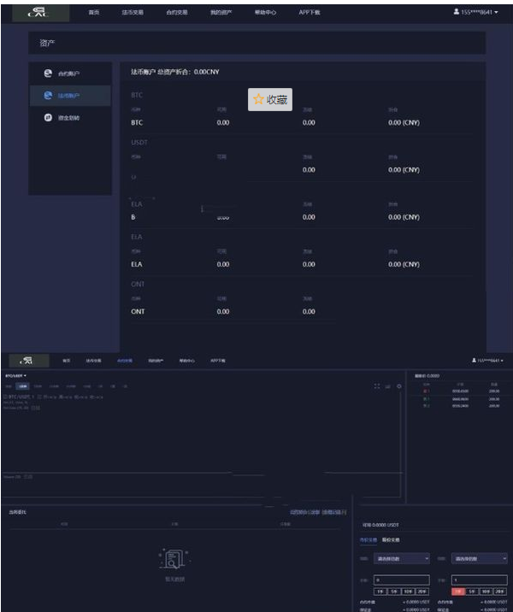Toggle the chart fullscreen icon

(x=377, y=386)
